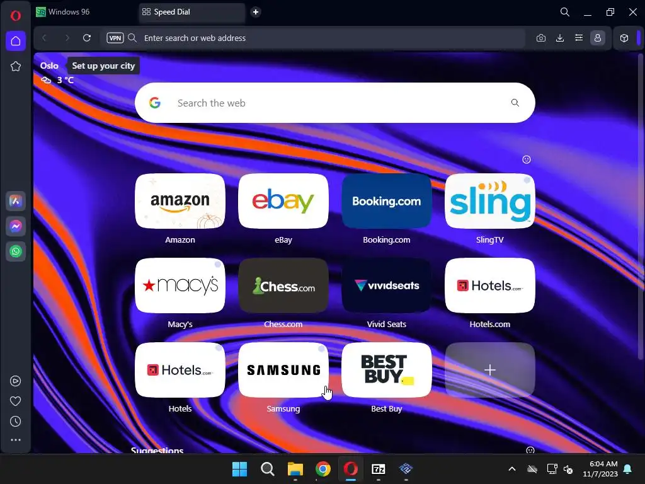Image resolution: width=645 pixels, height=484 pixels.
Task: Open the account profile icon
Action: tap(598, 38)
